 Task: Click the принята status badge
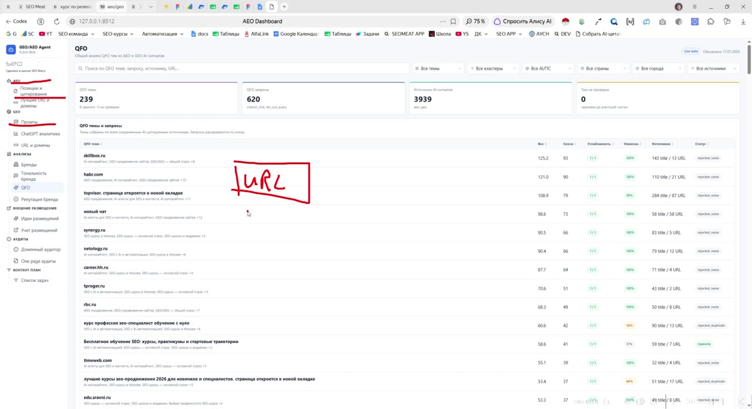pos(704,344)
